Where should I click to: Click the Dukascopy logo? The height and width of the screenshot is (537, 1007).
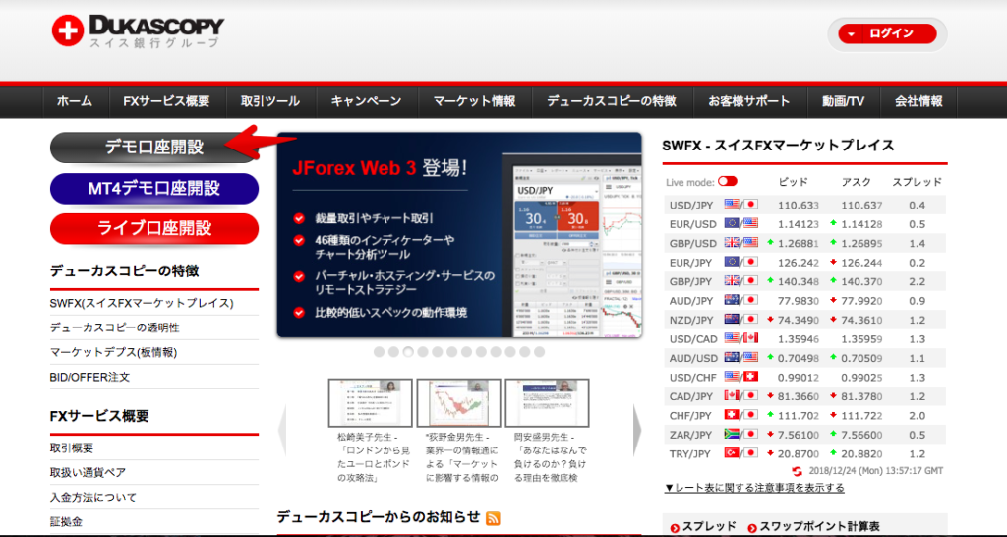(x=138, y=30)
